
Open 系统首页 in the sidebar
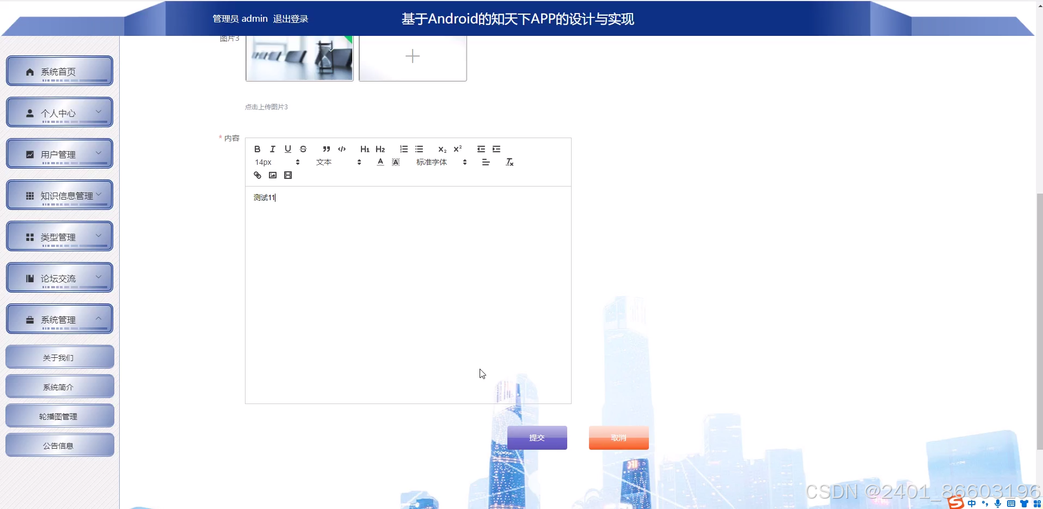coord(60,71)
